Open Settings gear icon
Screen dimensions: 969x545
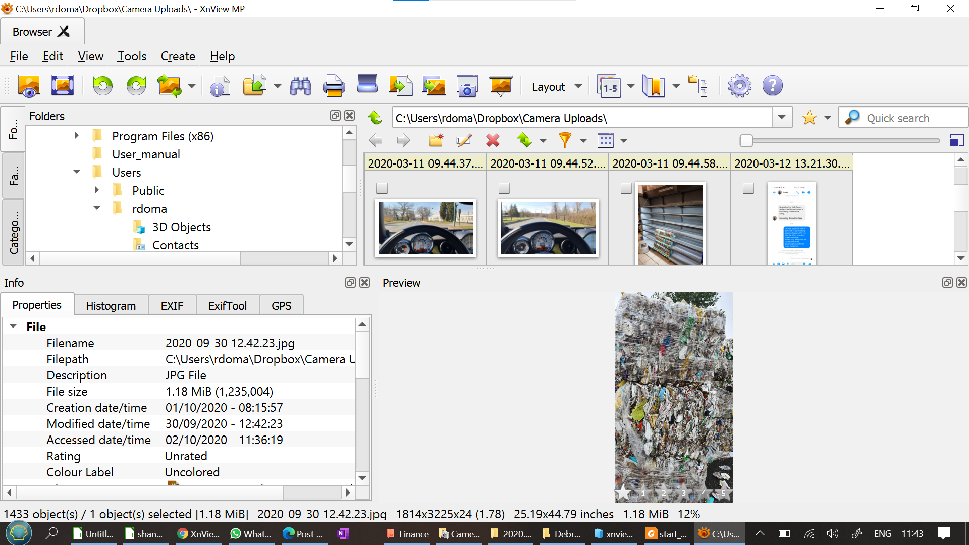click(x=739, y=86)
